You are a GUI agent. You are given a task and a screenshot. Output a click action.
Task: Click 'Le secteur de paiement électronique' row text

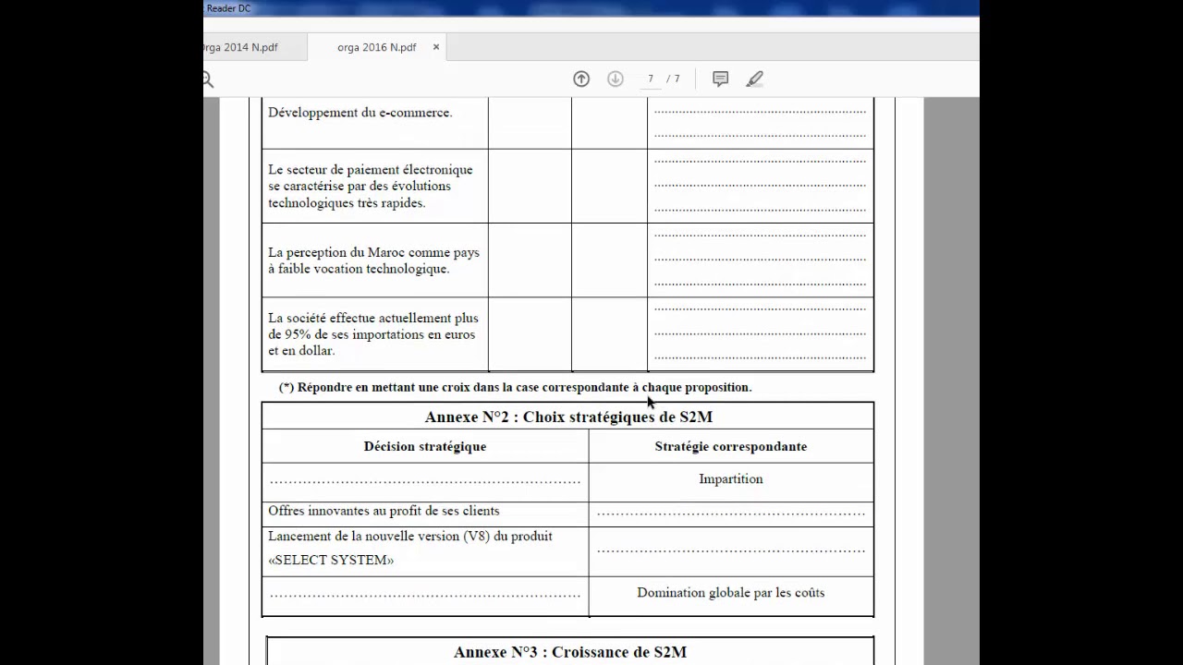coord(371,186)
